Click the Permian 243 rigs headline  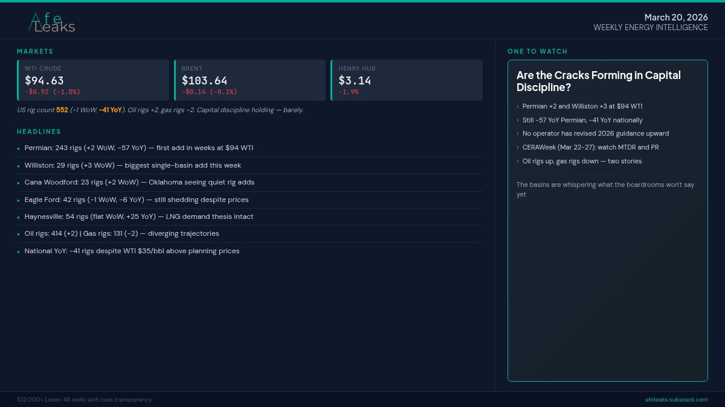point(139,148)
